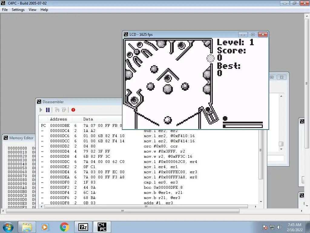Open the Help menu
The image size is (310, 233).
[x=44, y=10]
